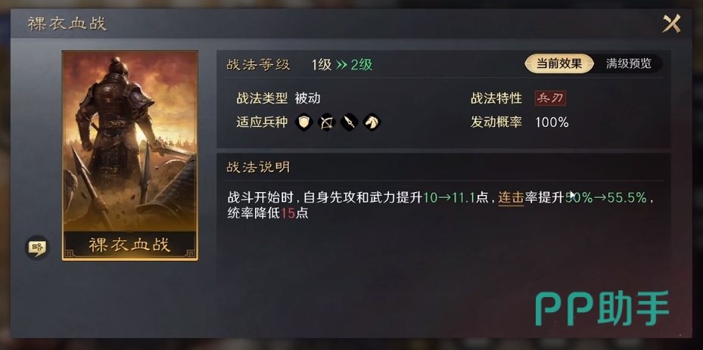Tap the 兵刃 skill trait tag
Image resolution: width=703 pixels, height=350 pixels.
click(550, 98)
